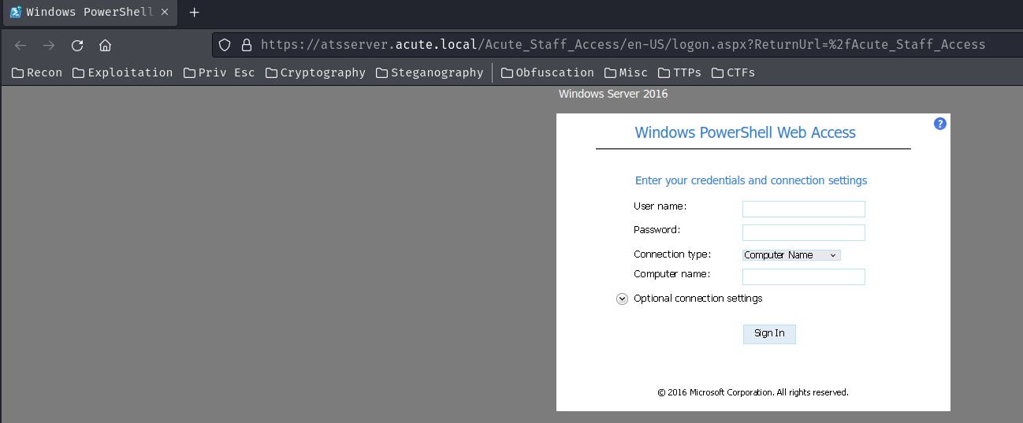Open the Misc bookmarks folder
This screenshot has width=1023, height=423.
click(627, 72)
